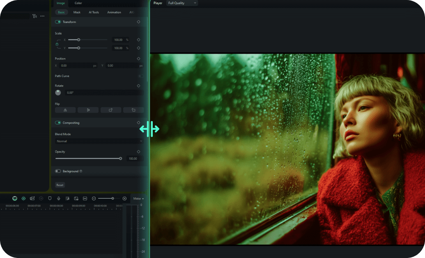Click the Scale Y value field
This screenshot has height=258, width=425.
pos(120,48)
